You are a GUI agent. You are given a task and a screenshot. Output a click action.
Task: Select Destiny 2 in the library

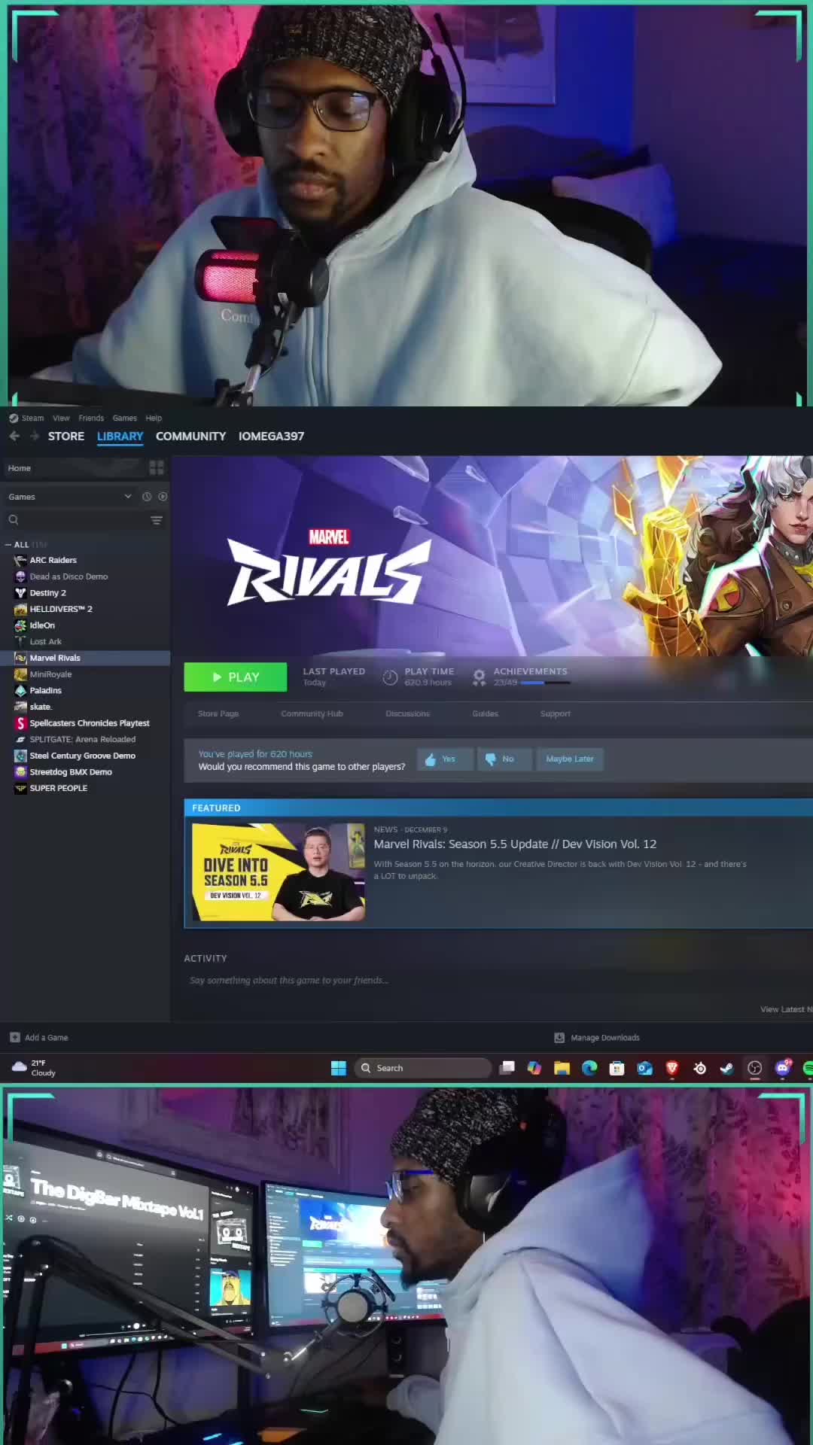47,593
